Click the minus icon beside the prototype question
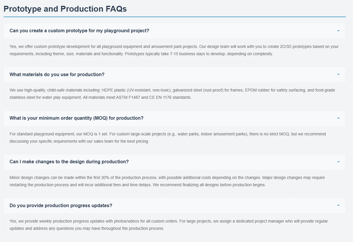Viewport: 353px width, 242px height. [338, 31]
